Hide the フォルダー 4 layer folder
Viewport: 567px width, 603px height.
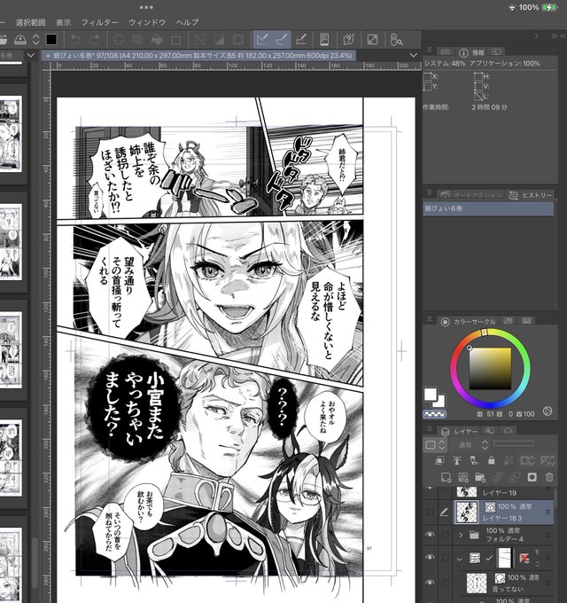point(430,535)
